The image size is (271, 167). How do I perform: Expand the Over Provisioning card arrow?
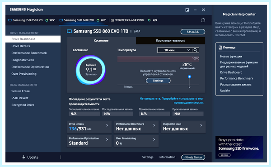click(154, 139)
